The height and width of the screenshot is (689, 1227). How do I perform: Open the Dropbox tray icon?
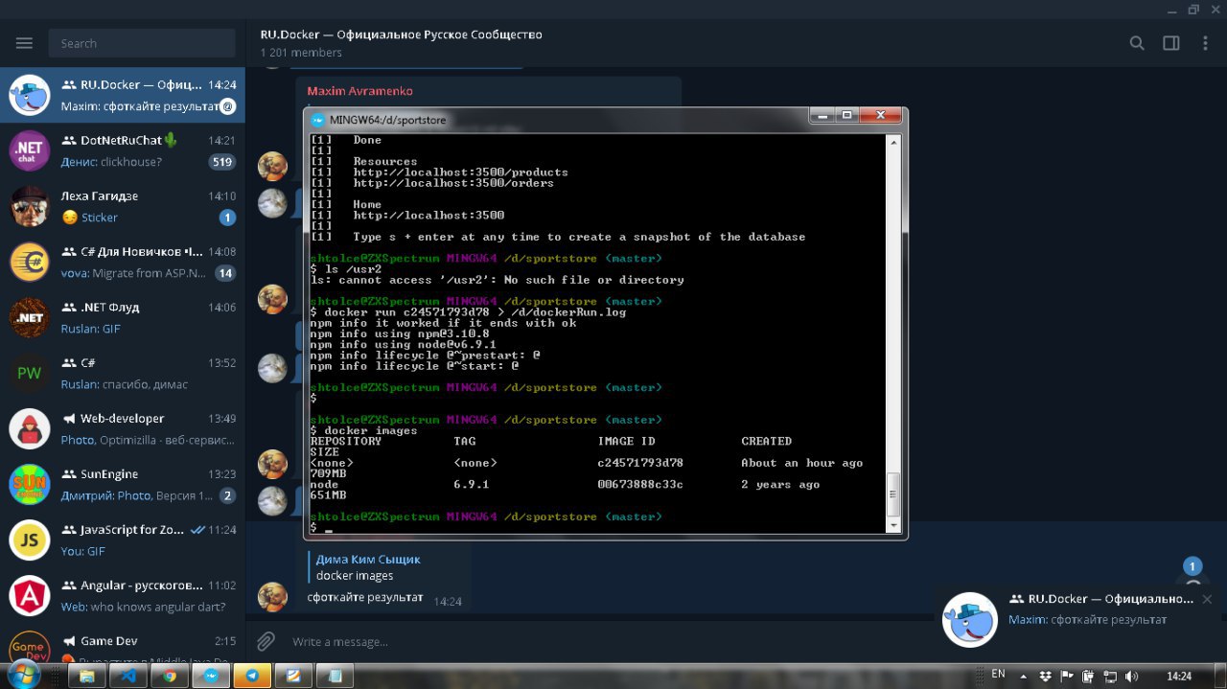tap(1045, 676)
